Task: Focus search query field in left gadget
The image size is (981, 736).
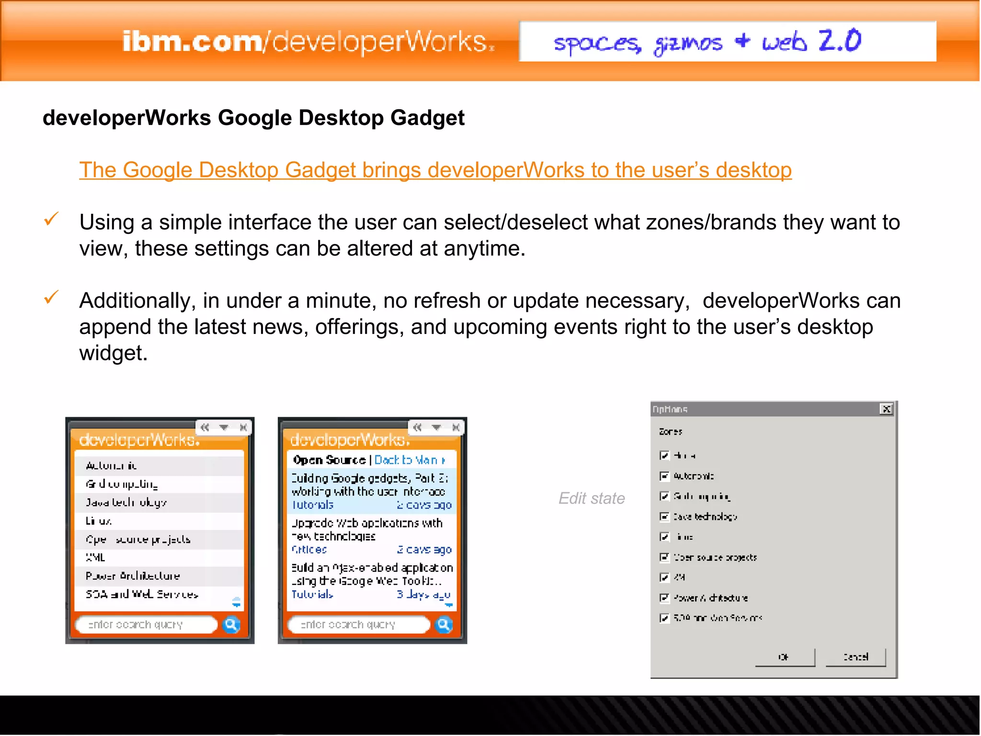Action: 146,624
